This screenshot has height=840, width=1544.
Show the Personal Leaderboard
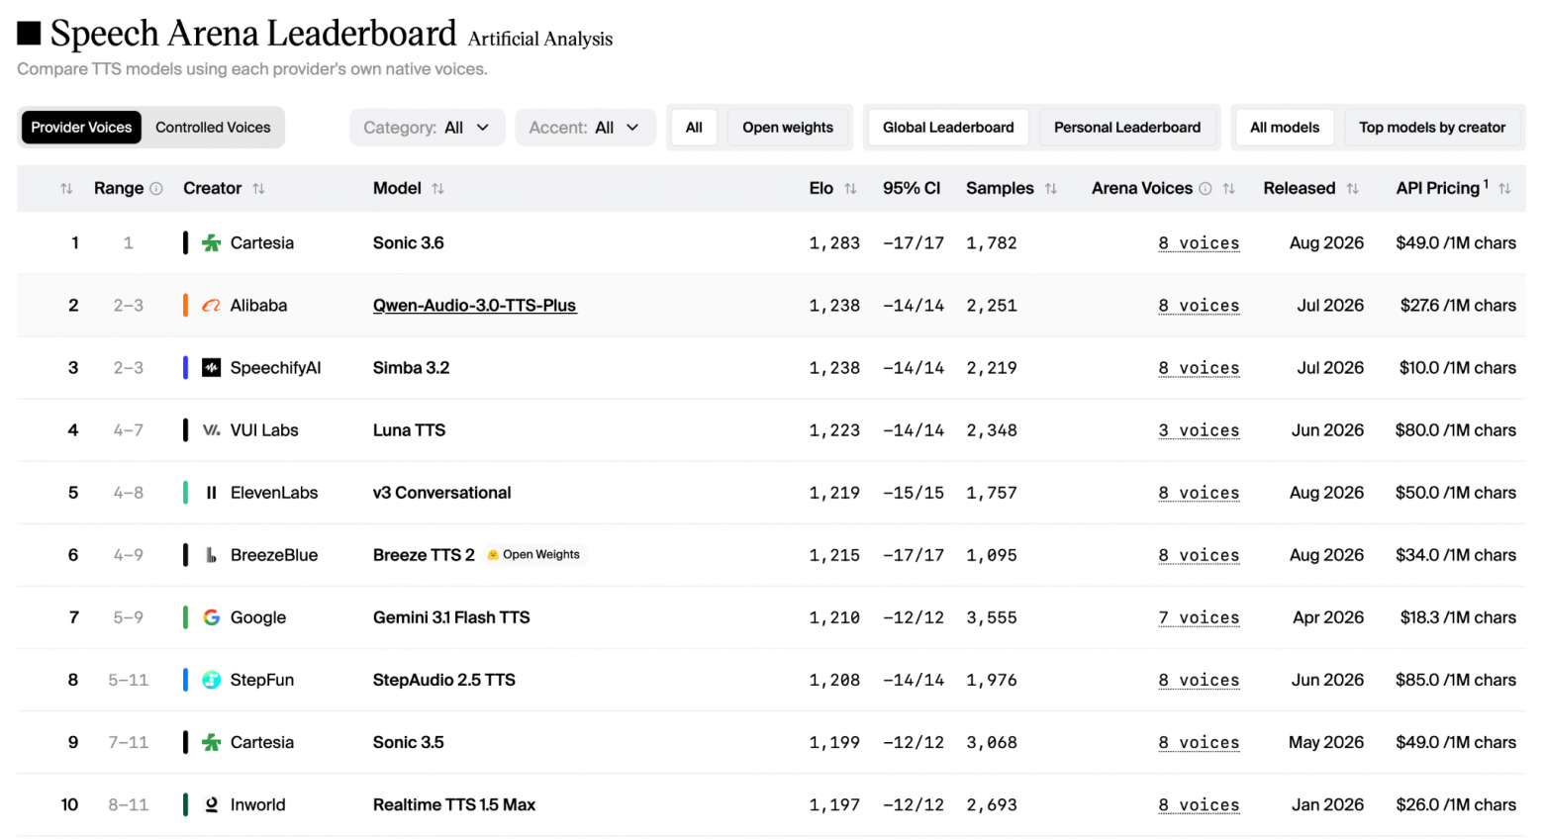[x=1127, y=128]
